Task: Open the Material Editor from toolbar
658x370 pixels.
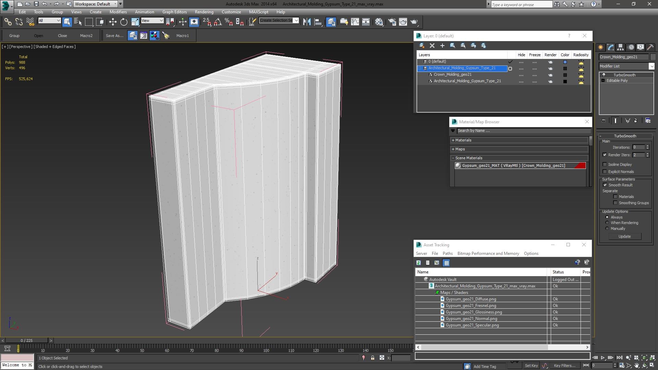Action: 379,22
